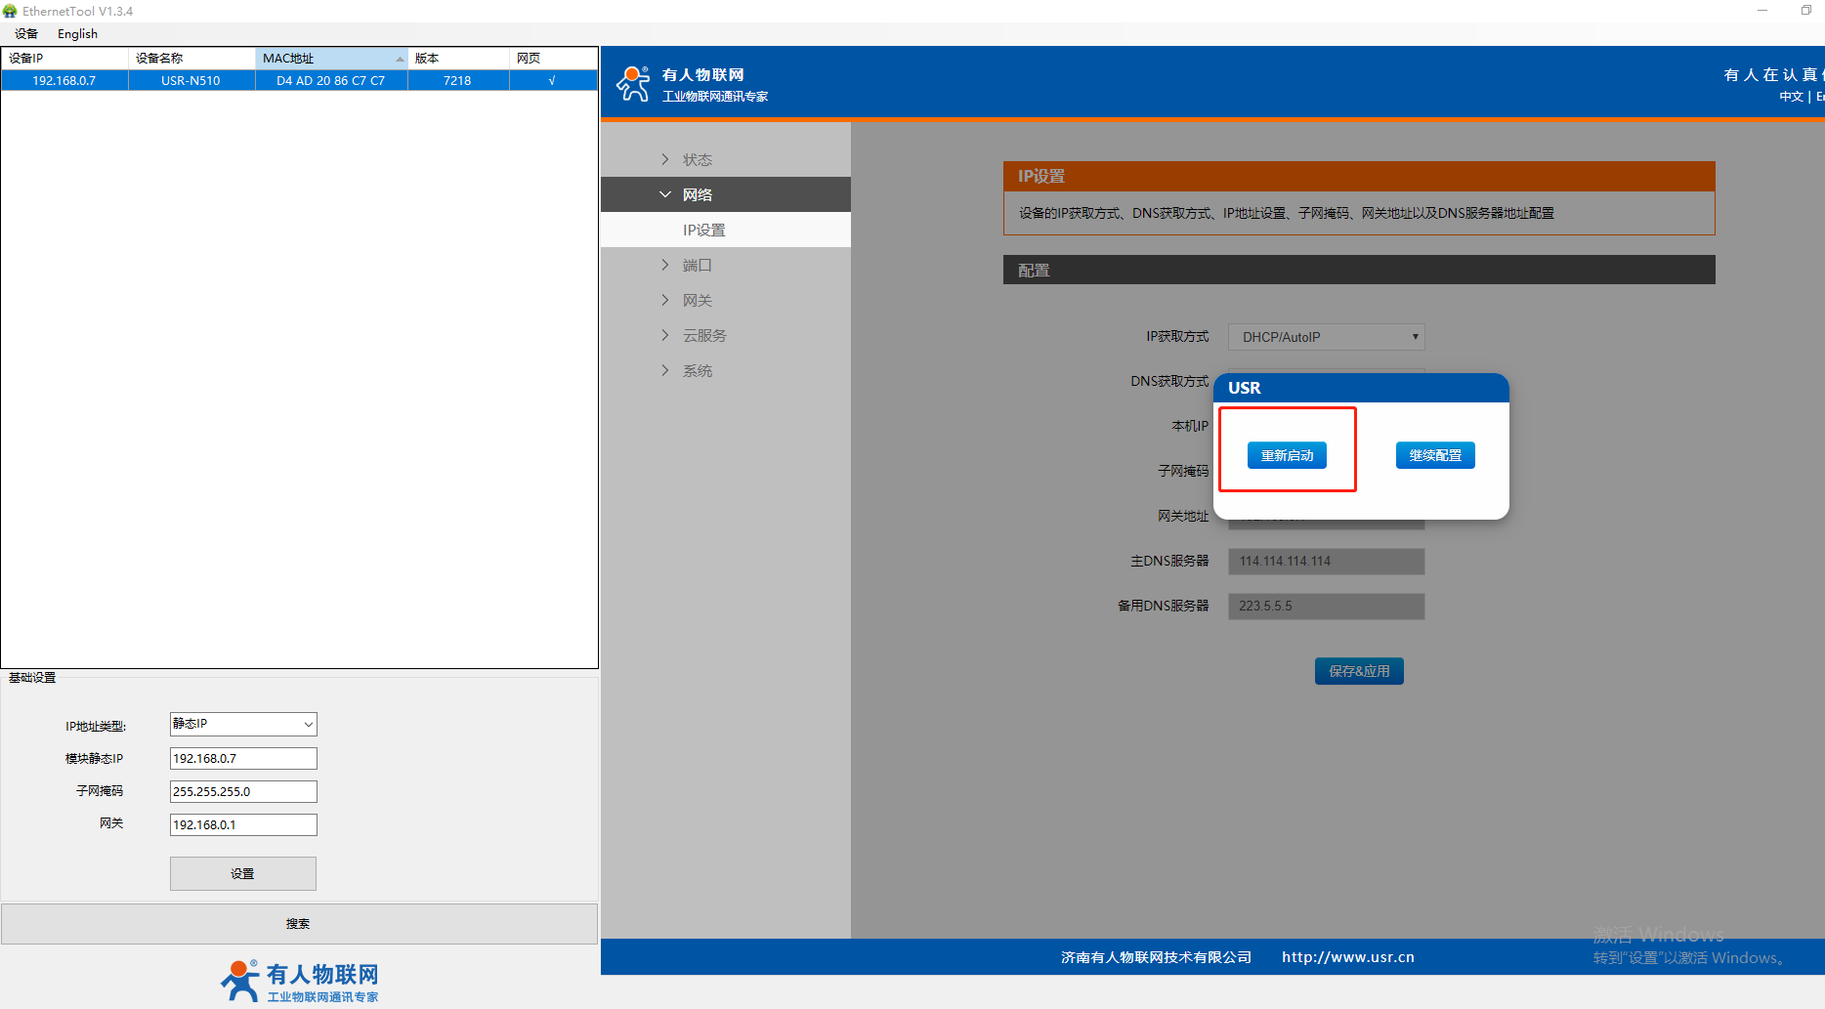
Task: Open the 网关 sidebar menu
Action: point(697,300)
